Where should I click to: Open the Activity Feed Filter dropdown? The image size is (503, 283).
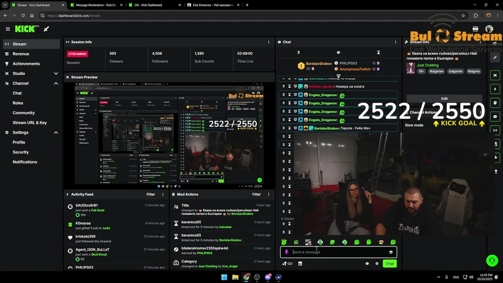[151, 194]
